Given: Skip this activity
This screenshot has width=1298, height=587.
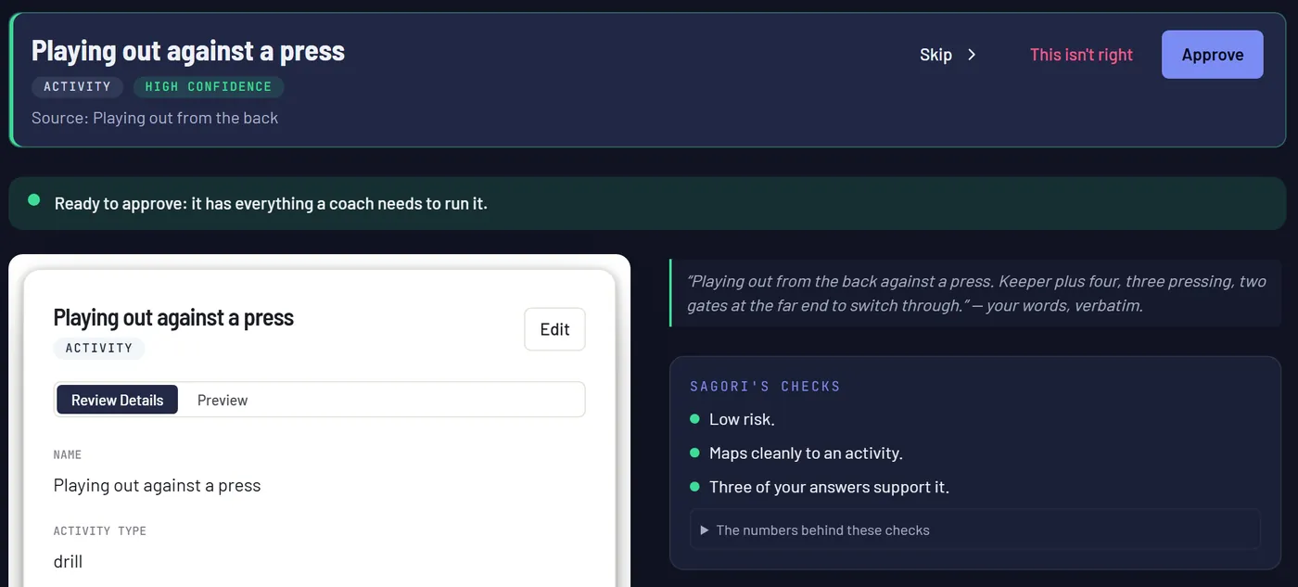Looking at the screenshot, I should 948,55.
